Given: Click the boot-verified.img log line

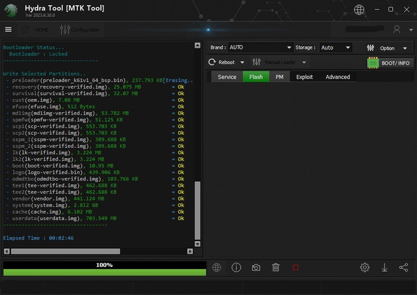Looking at the screenshot, I should (x=95, y=166).
